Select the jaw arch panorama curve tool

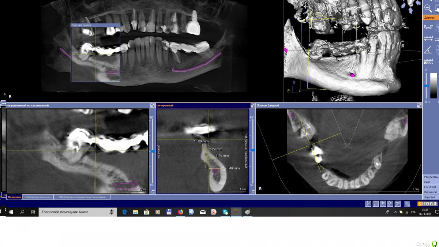click(x=427, y=27)
